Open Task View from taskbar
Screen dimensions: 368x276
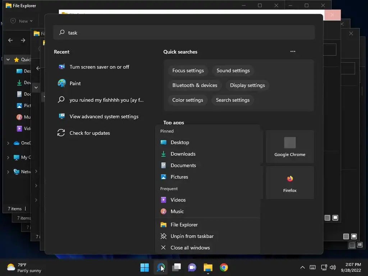click(176, 267)
